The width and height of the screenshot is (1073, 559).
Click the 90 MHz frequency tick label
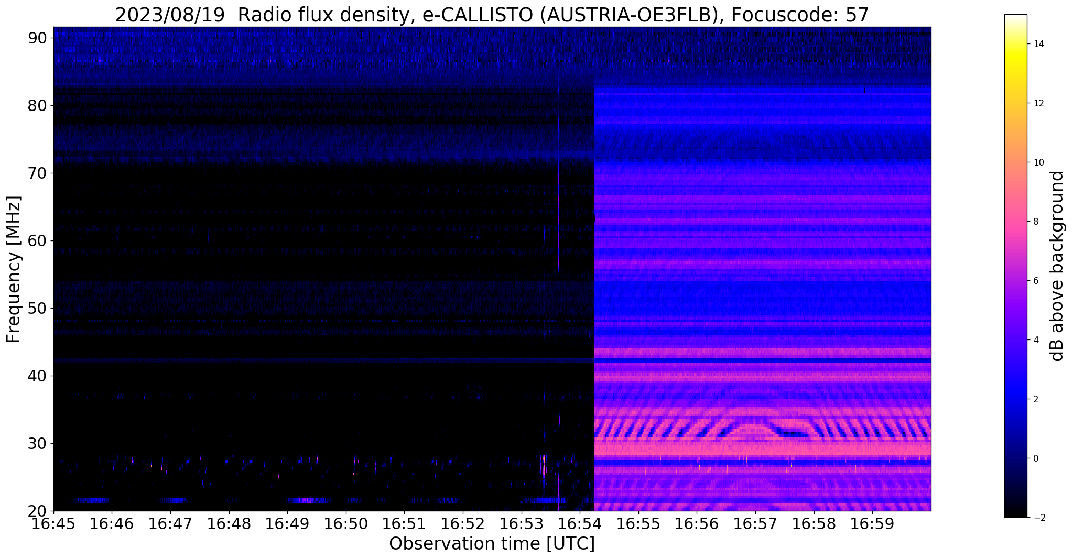(x=38, y=38)
